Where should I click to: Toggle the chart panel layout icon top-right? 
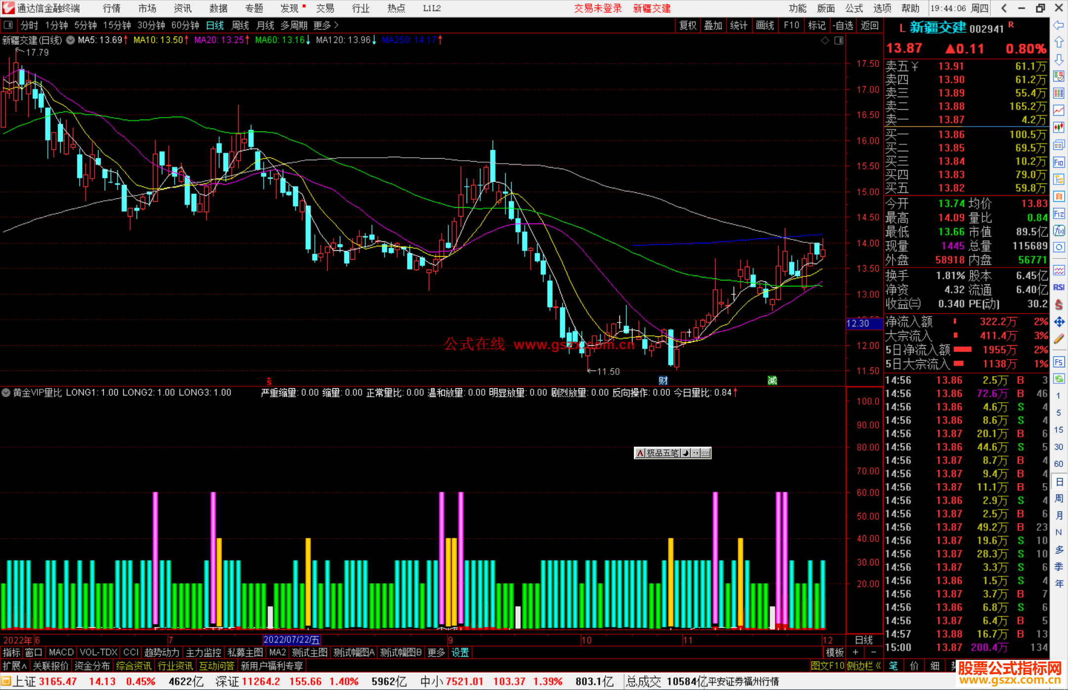pyautogui.click(x=839, y=41)
